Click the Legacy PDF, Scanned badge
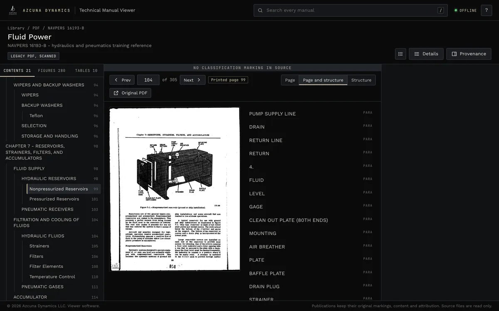This screenshot has height=311, width=499. click(33, 56)
